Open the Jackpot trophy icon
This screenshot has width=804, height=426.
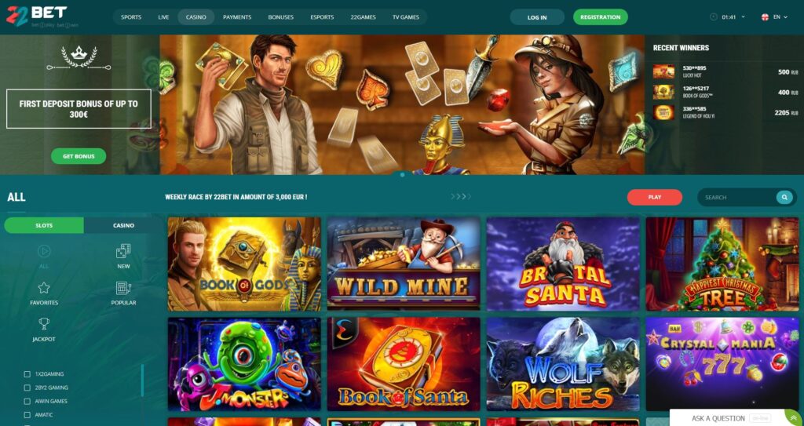tap(44, 324)
